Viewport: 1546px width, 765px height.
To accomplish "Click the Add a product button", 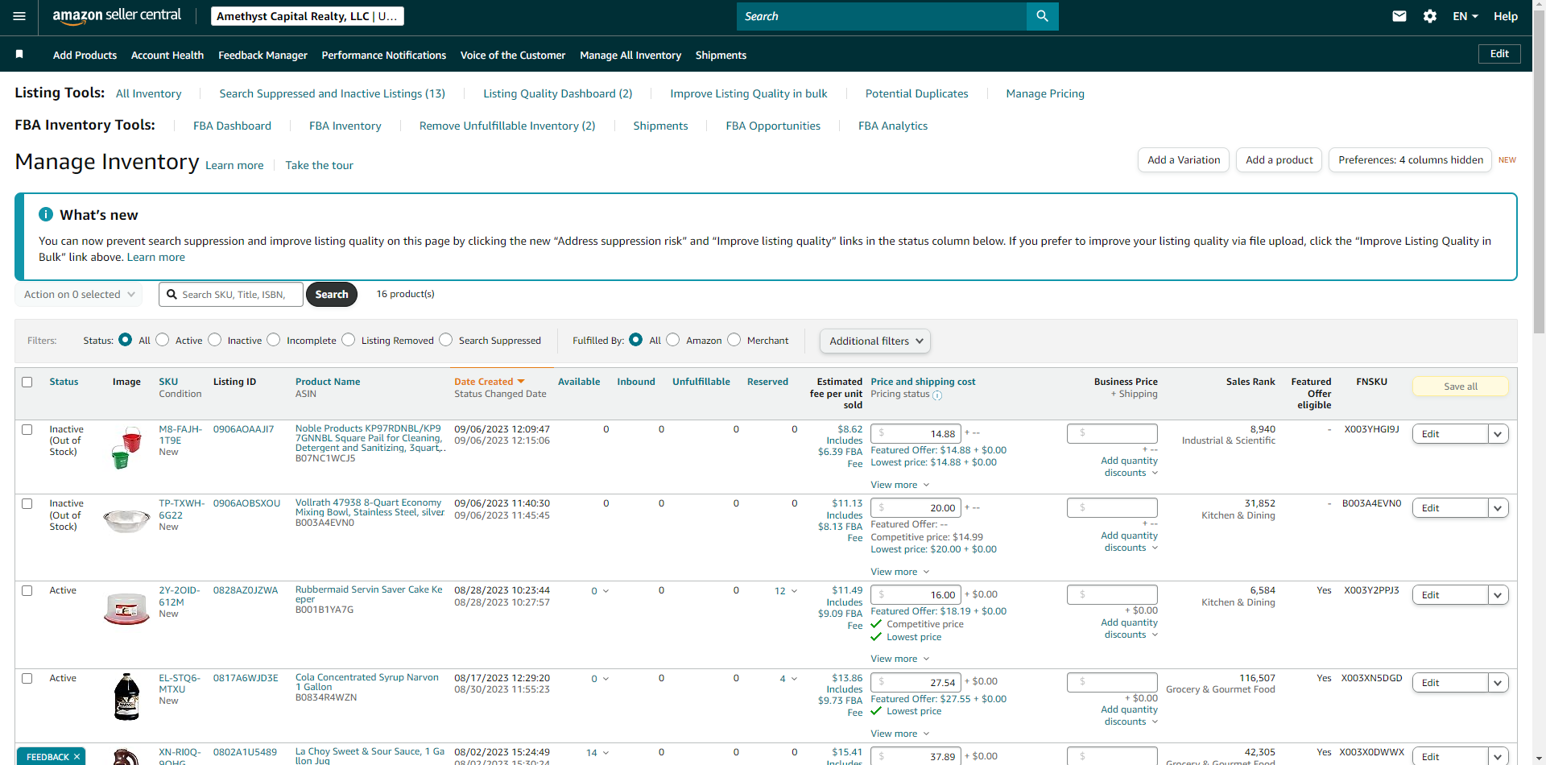I will pos(1279,160).
